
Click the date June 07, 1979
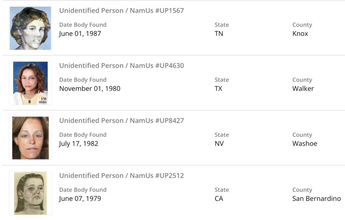(80, 199)
